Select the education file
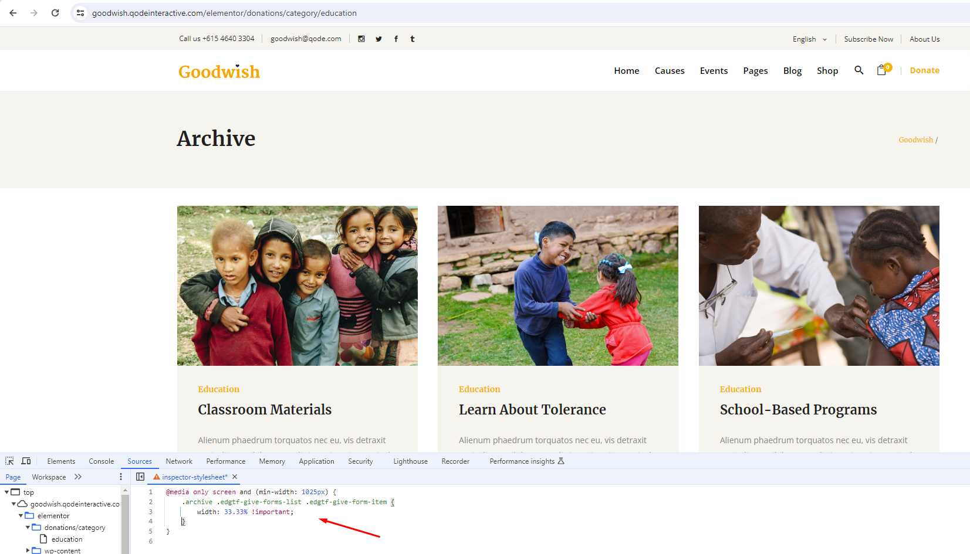Image resolution: width=970 pixels, height=554 pixels. (67, 539)
